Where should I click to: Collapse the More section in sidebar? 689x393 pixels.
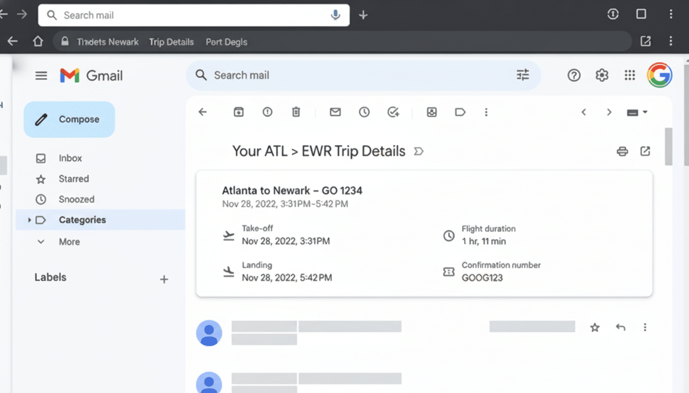click(x=40, y=241)
